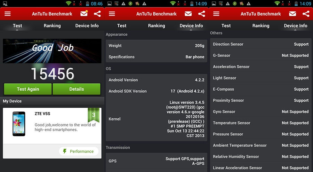Select the Pressure Sensor row
The image size is (313, 172).
tap(261, 134)
